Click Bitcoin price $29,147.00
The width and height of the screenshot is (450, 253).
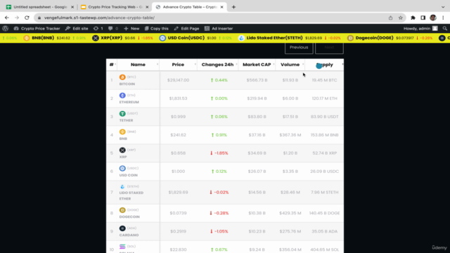pos(178,80)
